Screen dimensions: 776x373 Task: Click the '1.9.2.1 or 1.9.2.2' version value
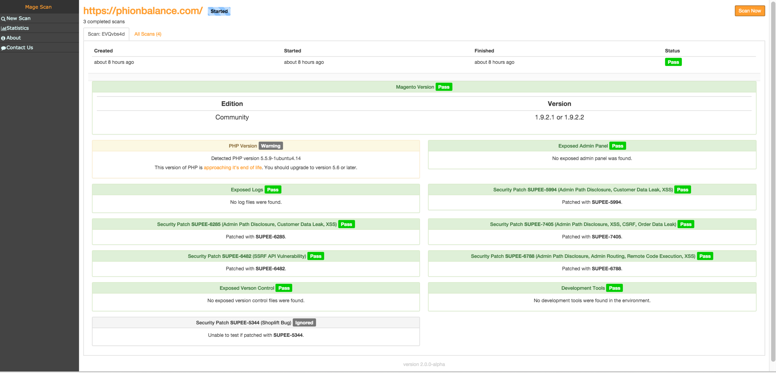pyautogui.click(x=559, y=117)
